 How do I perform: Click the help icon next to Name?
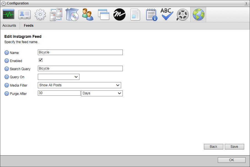[x=7, y=53]
